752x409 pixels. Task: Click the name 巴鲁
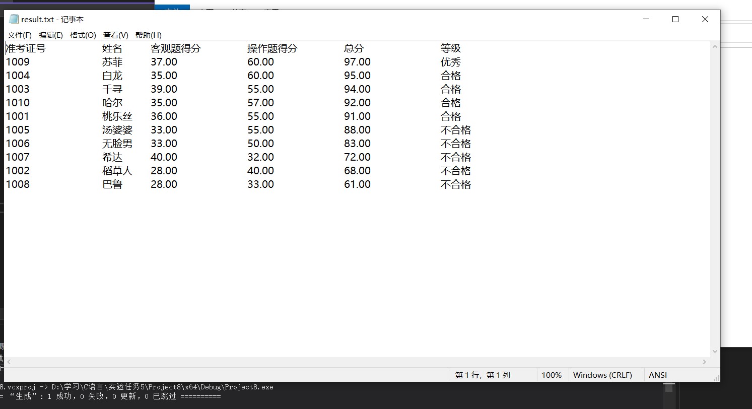click(x=112, y=184)
